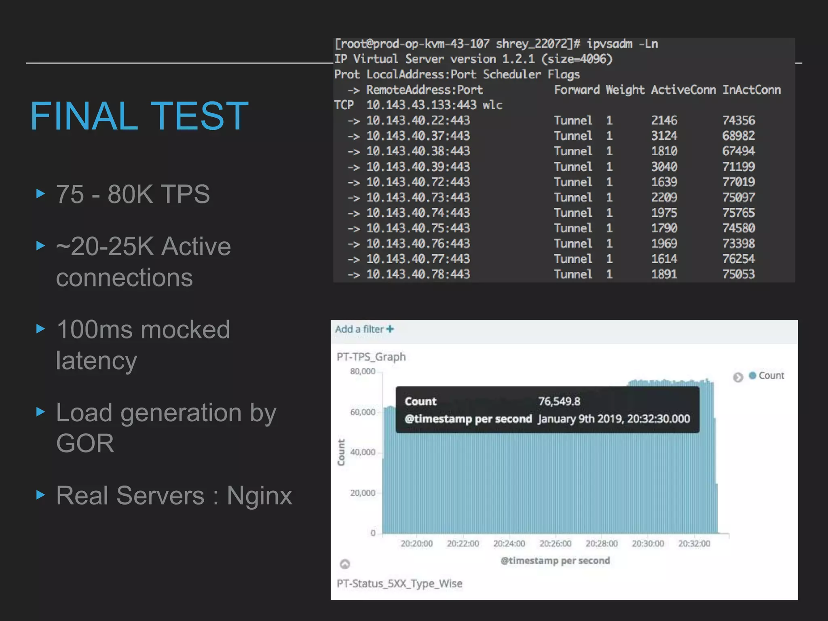This screenshot has height=621, width=828.
Task: Click the 20:26:00 x-axis tick label
Action: tap(556, 543)
